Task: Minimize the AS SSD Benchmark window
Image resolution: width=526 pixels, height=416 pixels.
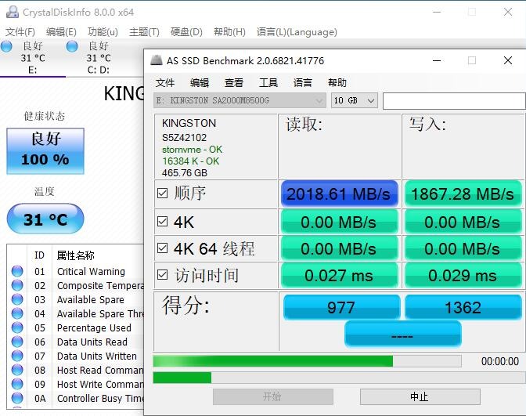Action: [437, 60]
